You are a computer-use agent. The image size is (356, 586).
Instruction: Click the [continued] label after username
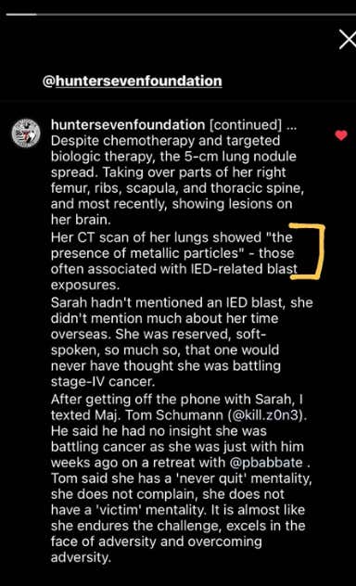tap(246, 125)
